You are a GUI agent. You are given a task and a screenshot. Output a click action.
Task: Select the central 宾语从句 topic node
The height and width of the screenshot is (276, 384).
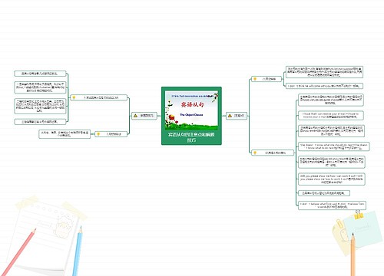191,116
